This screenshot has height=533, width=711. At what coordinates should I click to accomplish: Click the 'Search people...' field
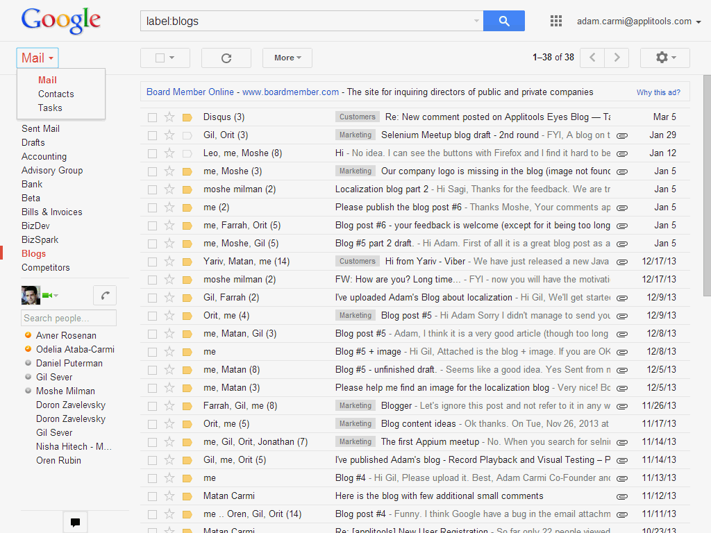click(69, 318)
